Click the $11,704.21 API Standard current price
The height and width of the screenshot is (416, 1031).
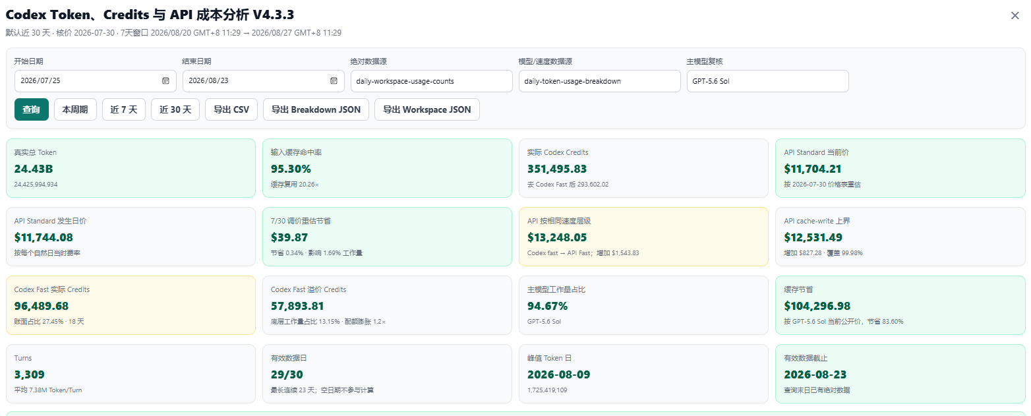(813, 169)
